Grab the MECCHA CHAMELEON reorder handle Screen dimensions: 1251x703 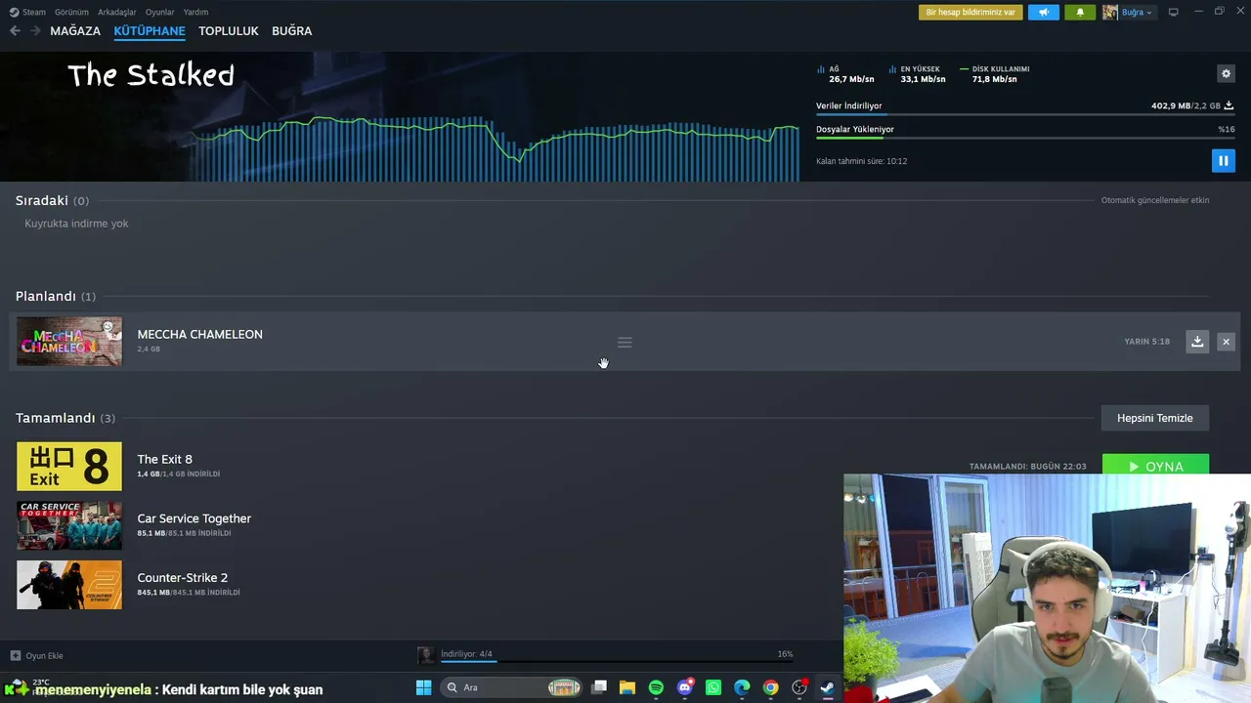coord(625,342)
